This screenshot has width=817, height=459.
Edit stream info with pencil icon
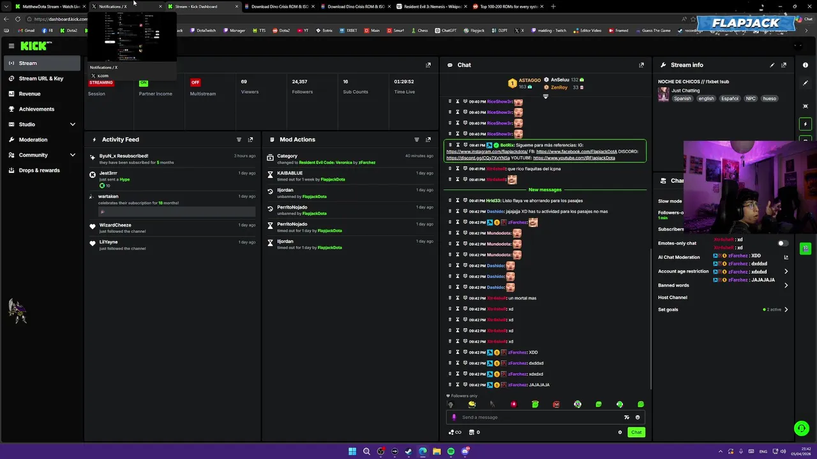pos(772,65)
